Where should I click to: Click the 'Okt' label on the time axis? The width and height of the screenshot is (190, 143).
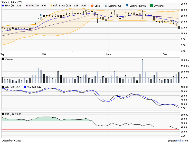[x=44, y=54]
